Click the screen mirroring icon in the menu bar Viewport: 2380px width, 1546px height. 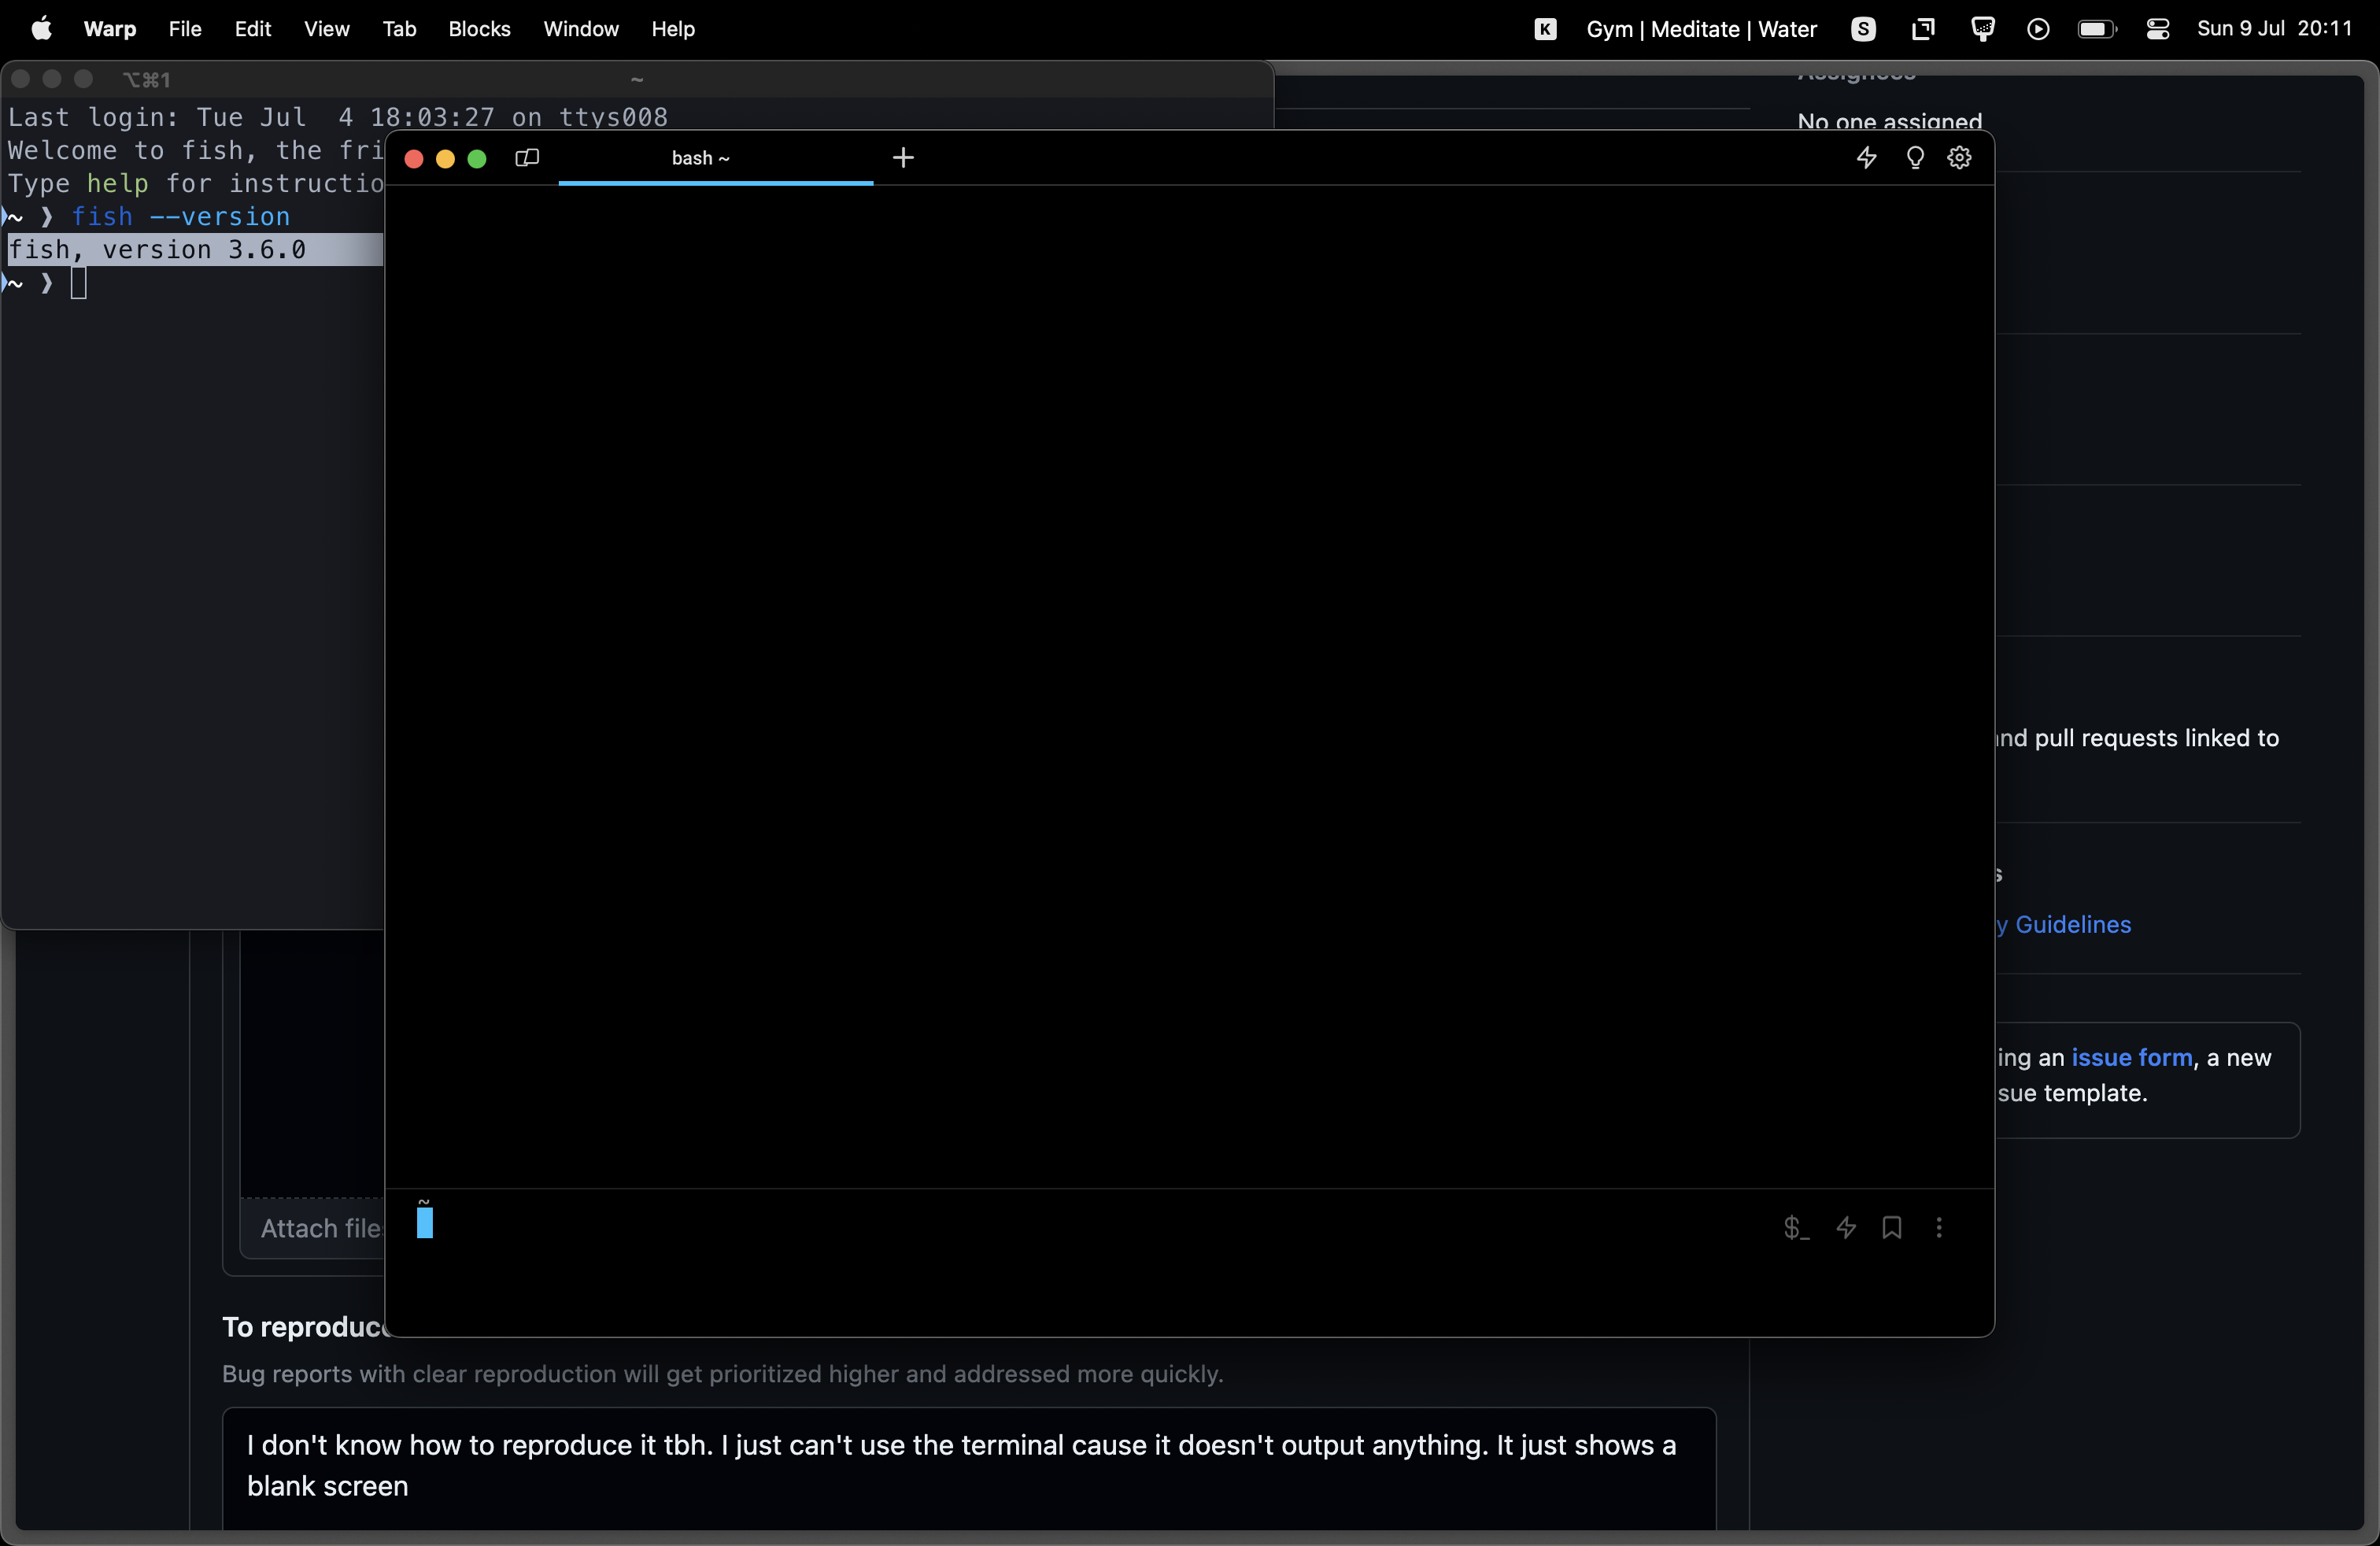[1923, 28]
